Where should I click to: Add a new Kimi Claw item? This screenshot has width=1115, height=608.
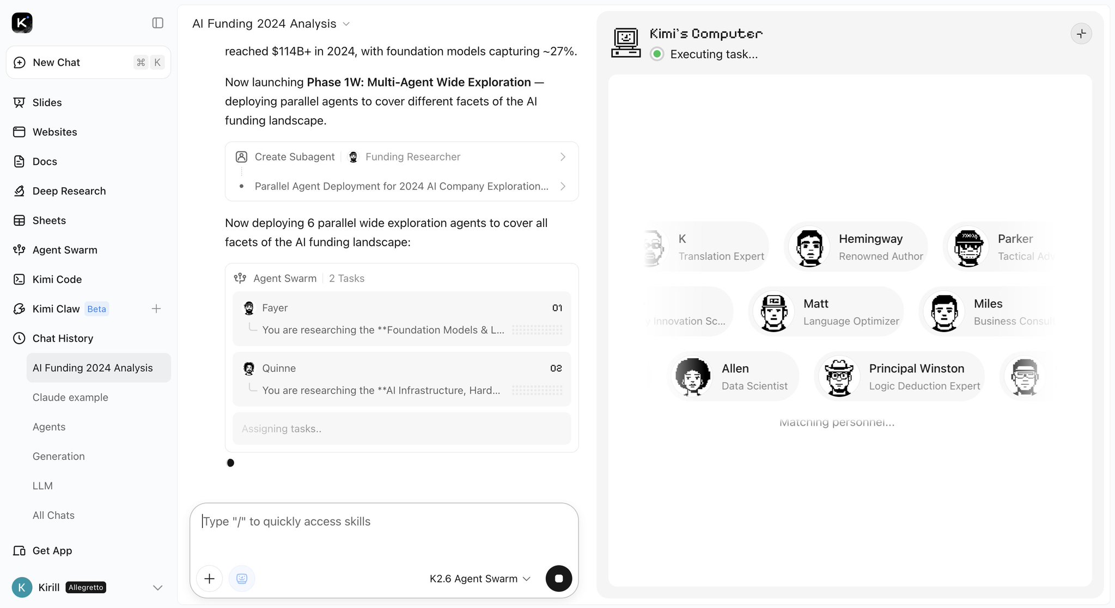(x=156, y=309)
